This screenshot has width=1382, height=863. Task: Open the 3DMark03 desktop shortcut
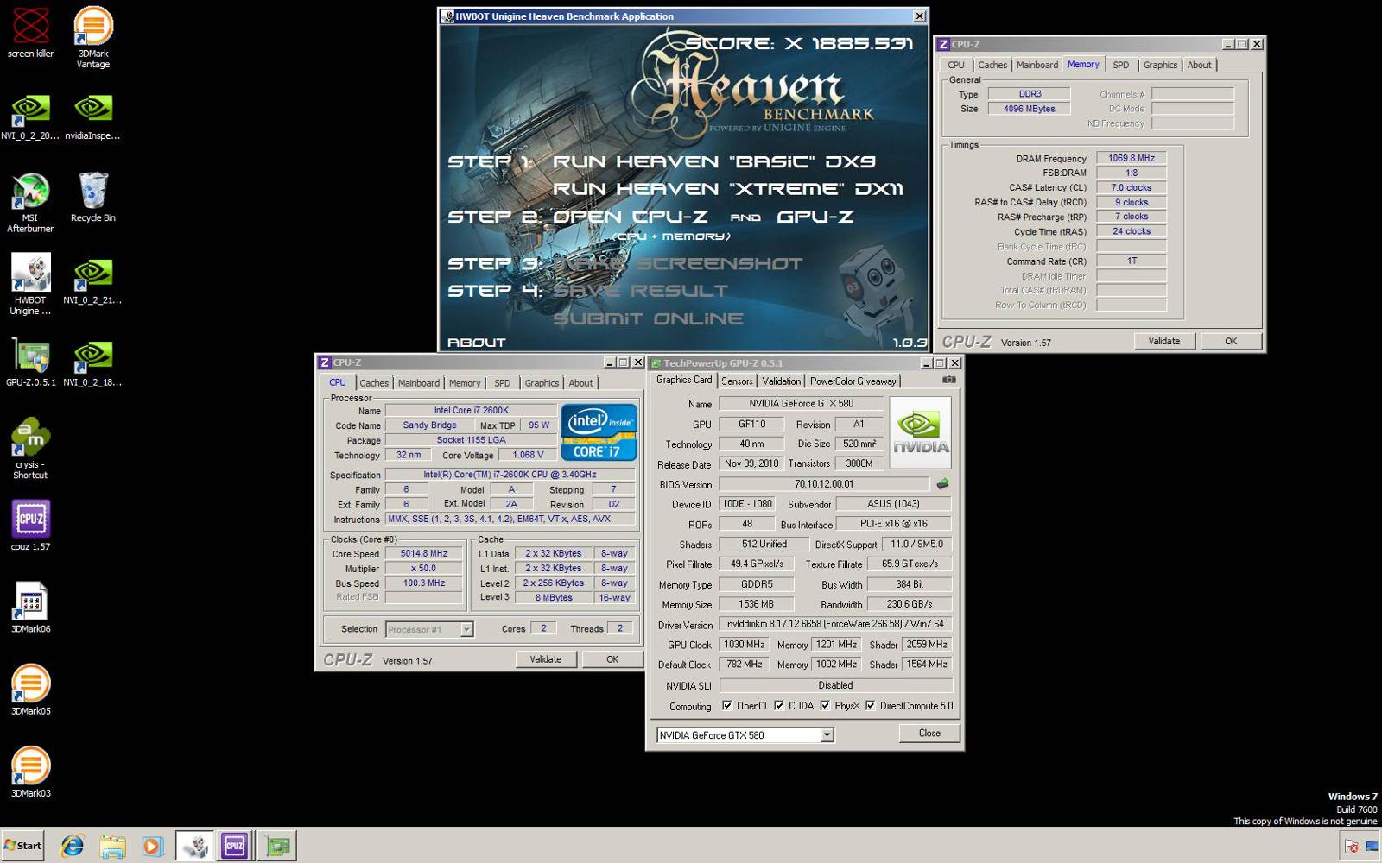[31, 772]
